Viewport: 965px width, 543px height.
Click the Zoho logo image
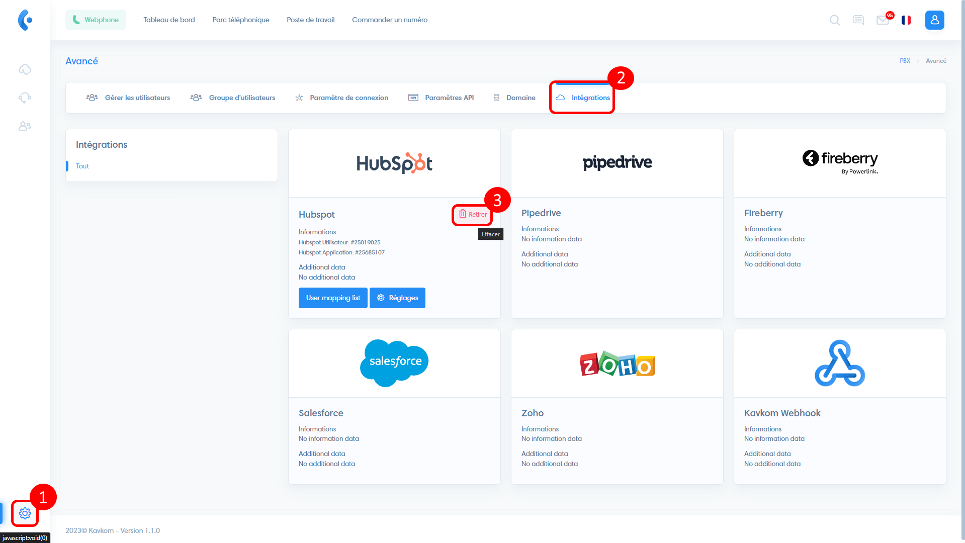(x=617, y=364)
